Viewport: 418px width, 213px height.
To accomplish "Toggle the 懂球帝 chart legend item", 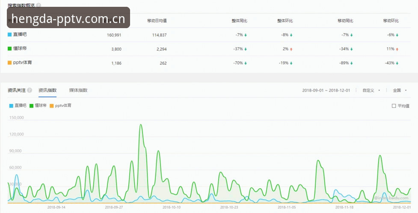I will tap(38, 106).
